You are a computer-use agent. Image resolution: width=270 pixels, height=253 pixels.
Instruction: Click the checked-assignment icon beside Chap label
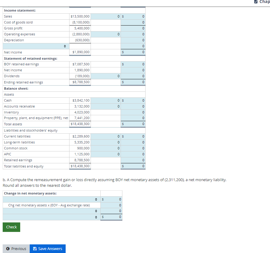coord(256,2)
